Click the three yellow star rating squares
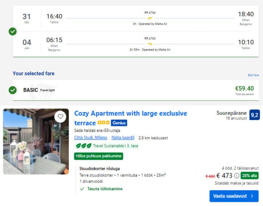The height and width of the screenshot is (206, 263). click(103, 122)
